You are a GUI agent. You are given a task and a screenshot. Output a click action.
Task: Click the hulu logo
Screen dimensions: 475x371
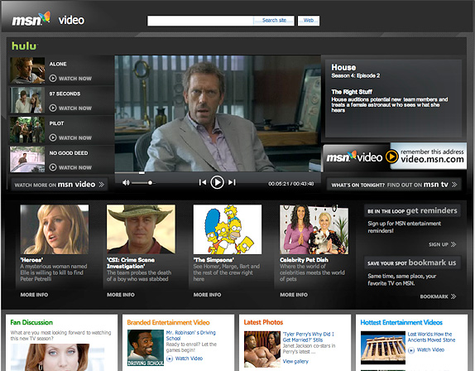24,46
